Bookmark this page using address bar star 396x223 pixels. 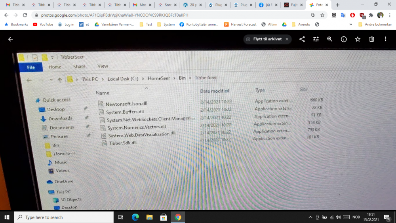(322, 15)
